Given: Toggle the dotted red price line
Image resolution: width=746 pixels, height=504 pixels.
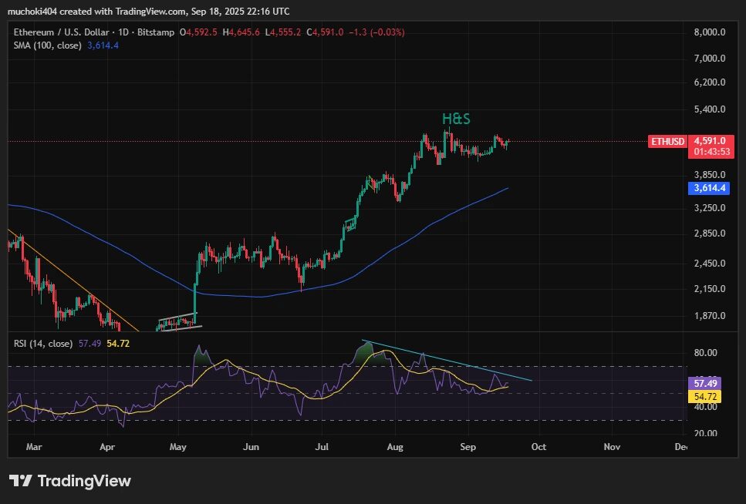Looking at the screenshot, I should [x=231, y=142].
